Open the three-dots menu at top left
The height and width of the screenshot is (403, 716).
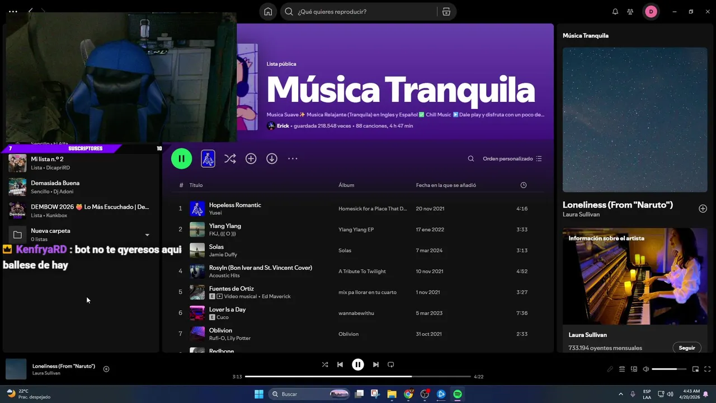(x=13, y=11)
